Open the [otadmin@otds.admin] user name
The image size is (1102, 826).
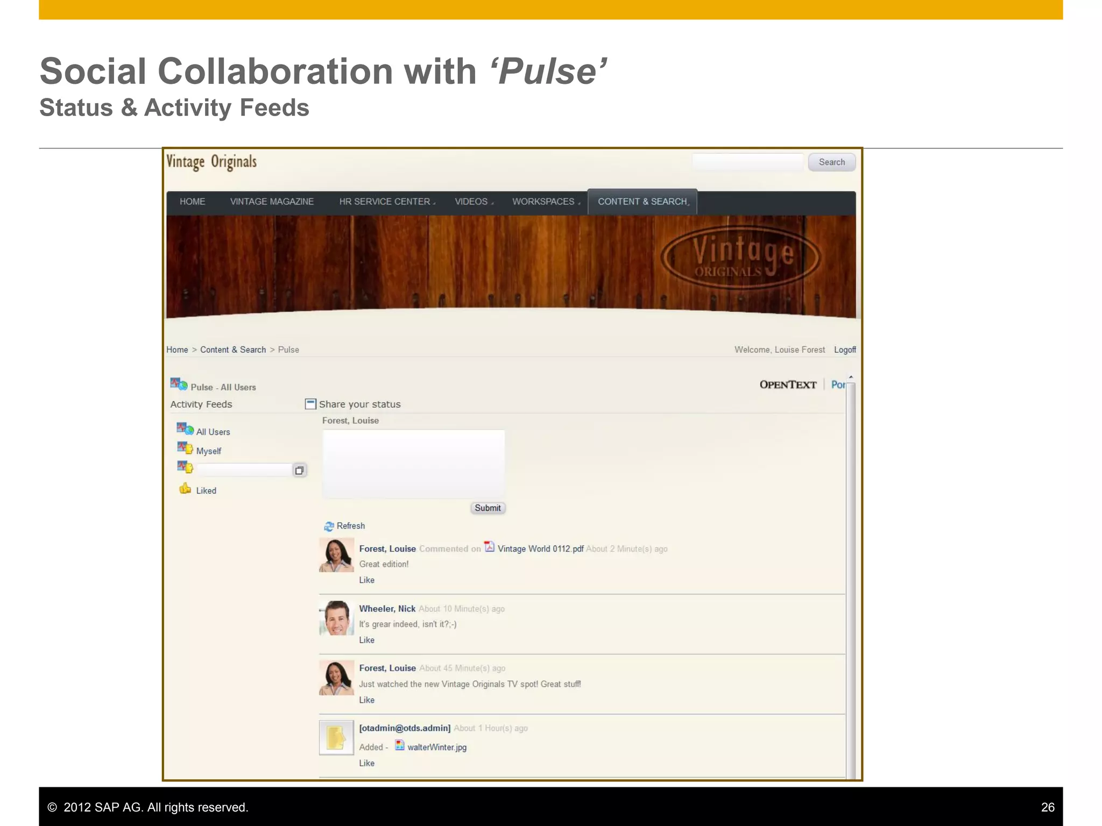pyautogui.click(x=405, y=728)
